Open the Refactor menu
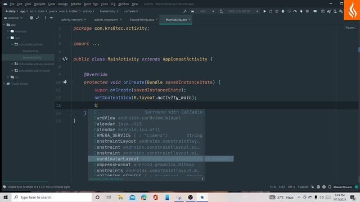This screenshot has width=360, height=202. tap(76, 4)
